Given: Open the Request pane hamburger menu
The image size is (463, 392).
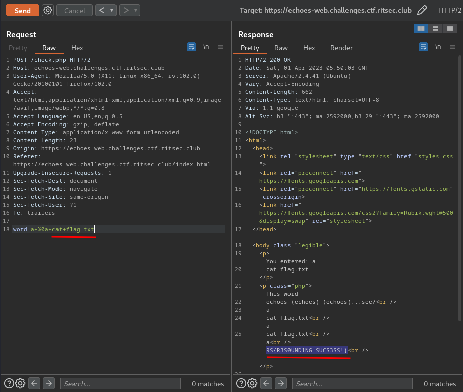Looking at the screenshot, I should pyautogui.click(x=220, y=47).
